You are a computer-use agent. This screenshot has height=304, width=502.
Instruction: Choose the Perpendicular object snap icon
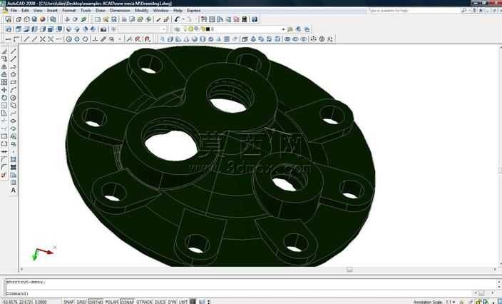pyautogui.click(x=95, y=39)
